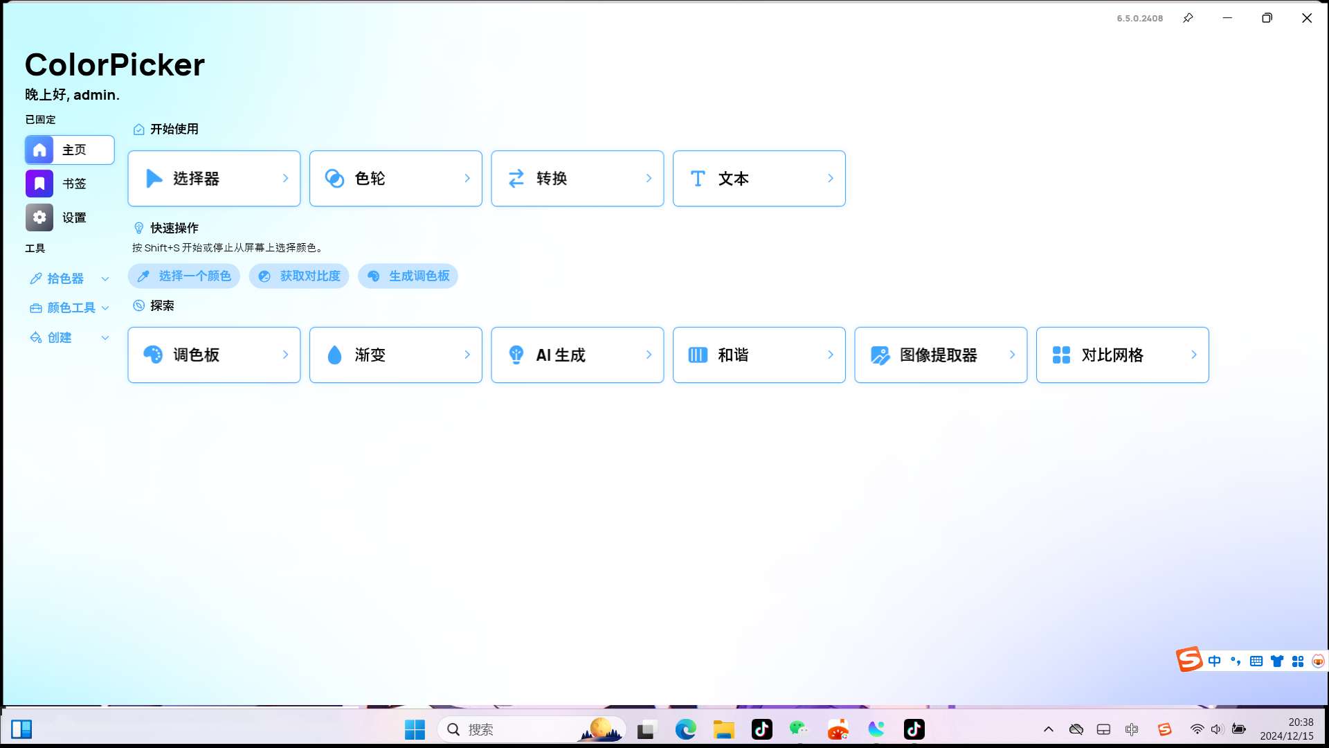Open the 图像提取器 image extractor card
Viewport: 1329px width, 748px height.
tap(941, 355)
